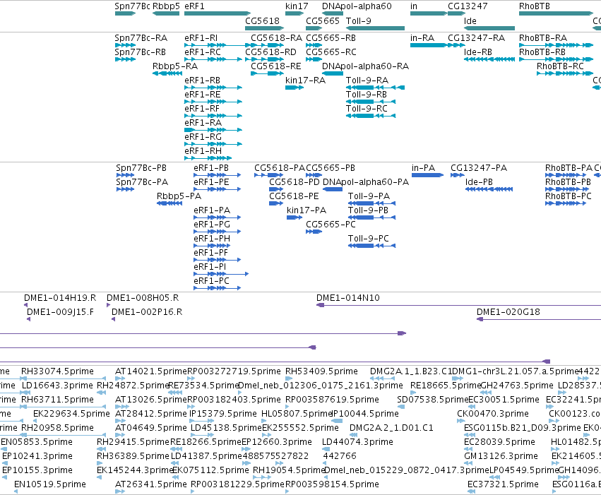This screenshot has width=601, height=495.
Task: Select the kin17 gene label
Action: click(297, 6)
